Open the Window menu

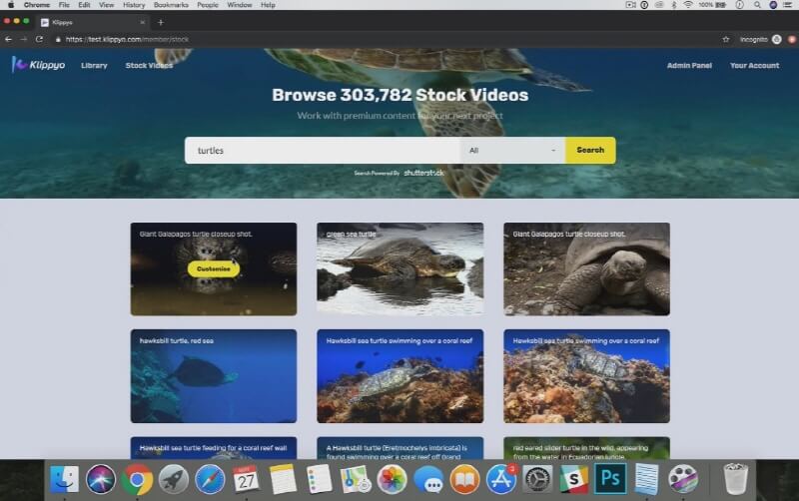240,5
